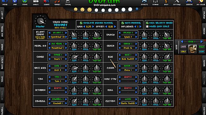Select the HH Pedal side tab
This screenshot has width=206, height=115.
coord(2,31)
